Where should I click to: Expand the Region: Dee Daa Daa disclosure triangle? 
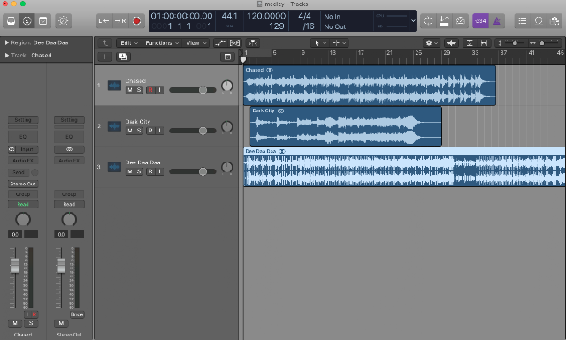[x=6, y=42]
